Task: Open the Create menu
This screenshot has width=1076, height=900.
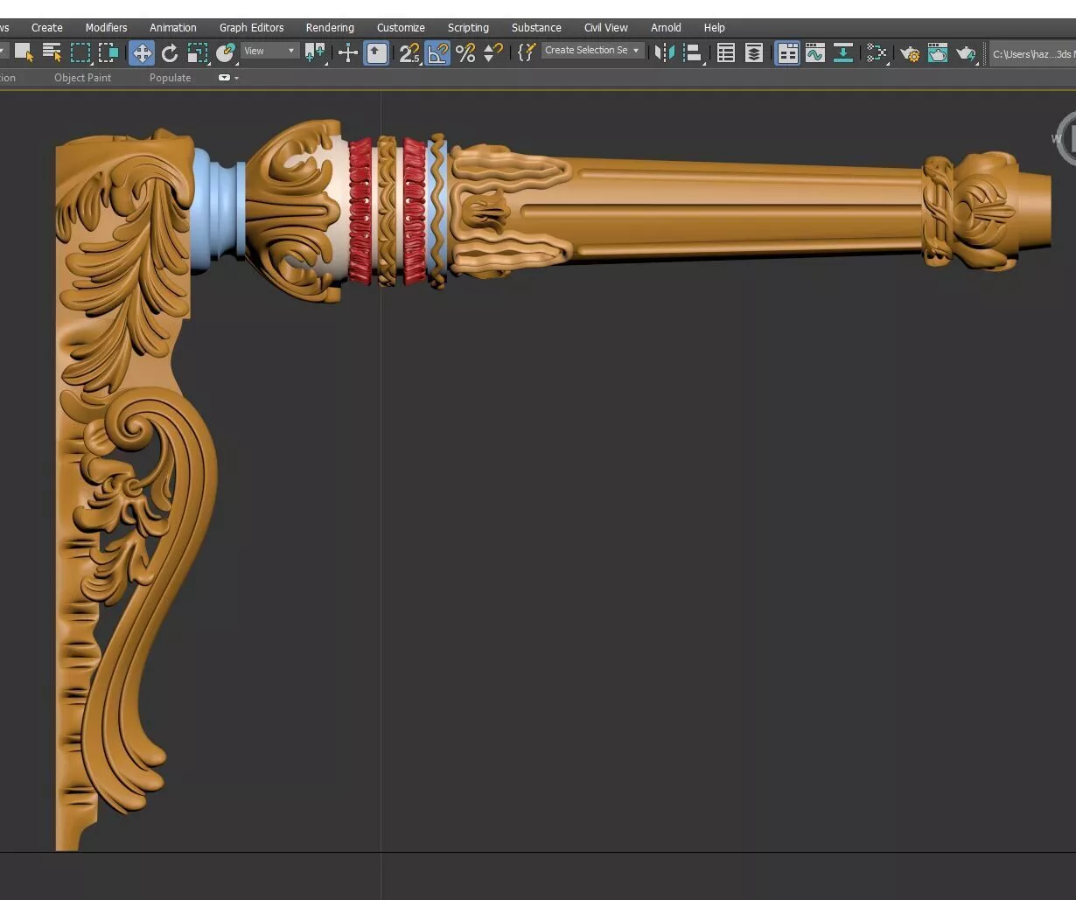Action: 47,28
